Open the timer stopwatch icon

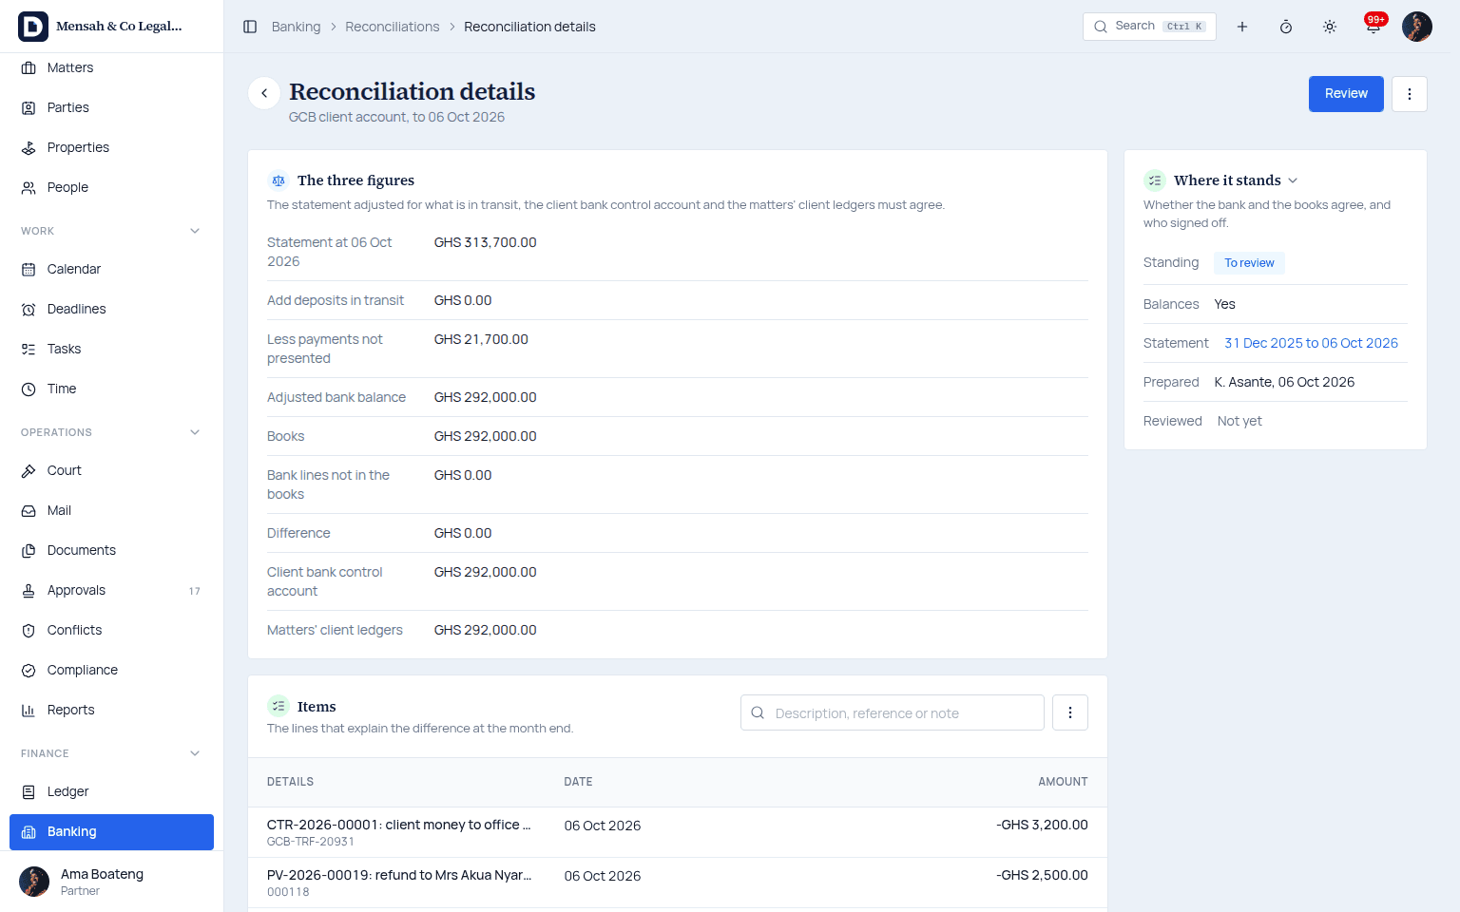coord(1286,27)
